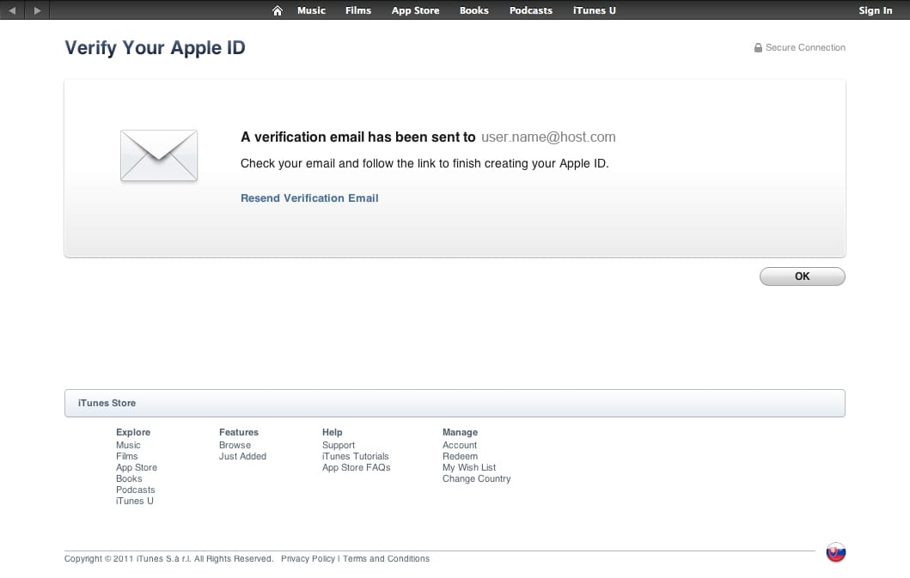The width and height of the screenshot is (910, 578).
Task: Switch to App Store tab in top bar
Action: tap(416, 10)
